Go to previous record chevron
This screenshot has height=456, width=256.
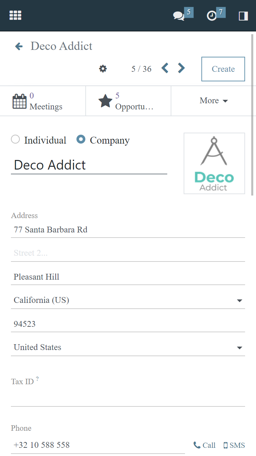(x=165, y=68)
